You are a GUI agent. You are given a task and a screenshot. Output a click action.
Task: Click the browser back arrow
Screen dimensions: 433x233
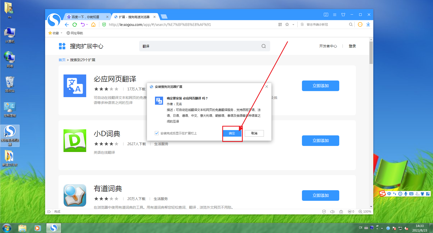coord(67,24)
